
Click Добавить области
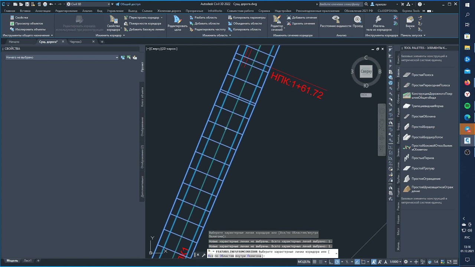(x=204, y=23)
